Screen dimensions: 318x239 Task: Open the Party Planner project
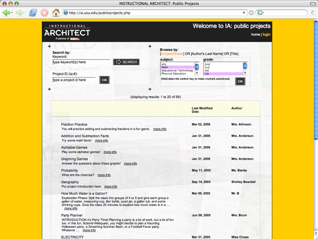click(x=72, y=216)
